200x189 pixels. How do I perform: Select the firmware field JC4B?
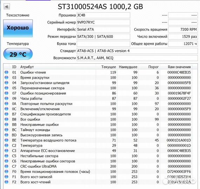(x=103, y=15)
